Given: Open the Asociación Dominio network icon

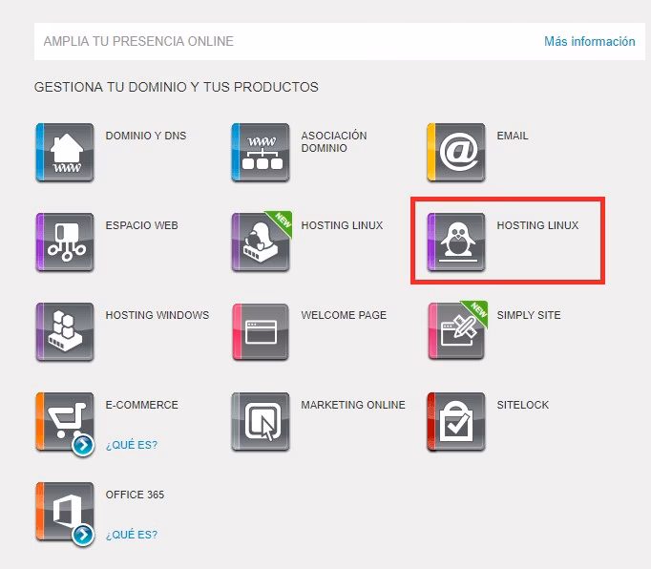Looking at the screenshot, I should click(x=261, y=152).
